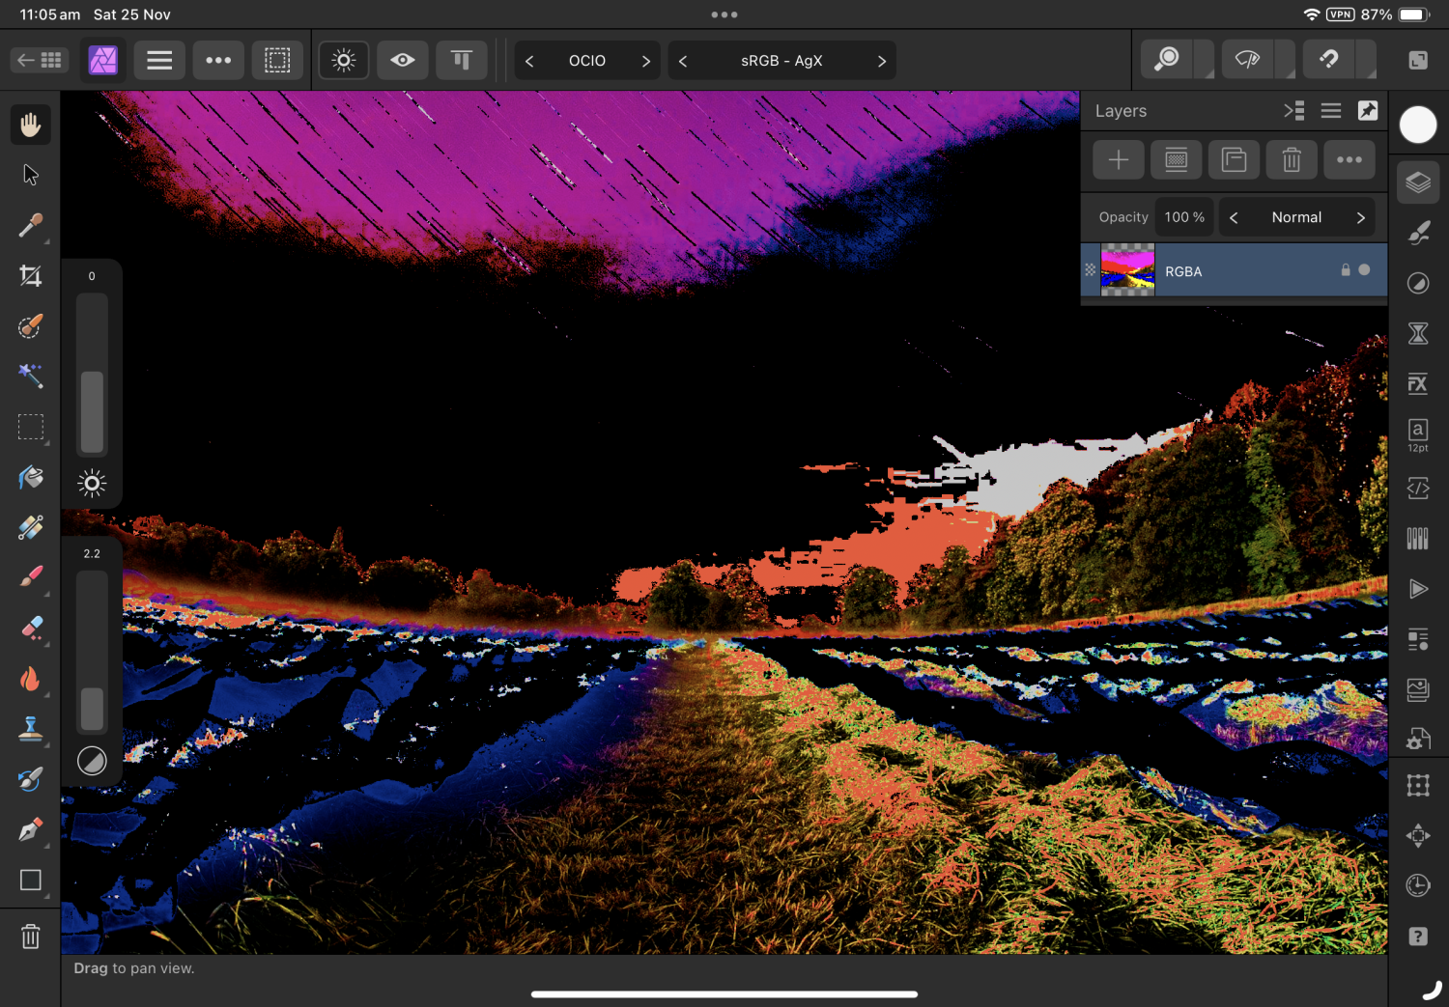This screenshot has height=1007, width=1449.
Task: Add a new layer with plus button
Action: click(x=1118, y=160)
